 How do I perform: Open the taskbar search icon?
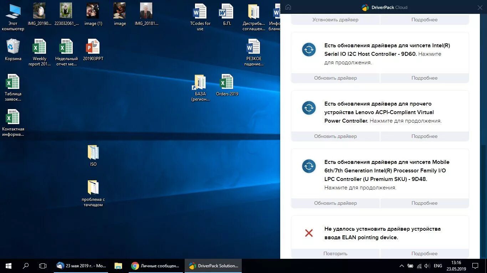[x=26, y=266]
